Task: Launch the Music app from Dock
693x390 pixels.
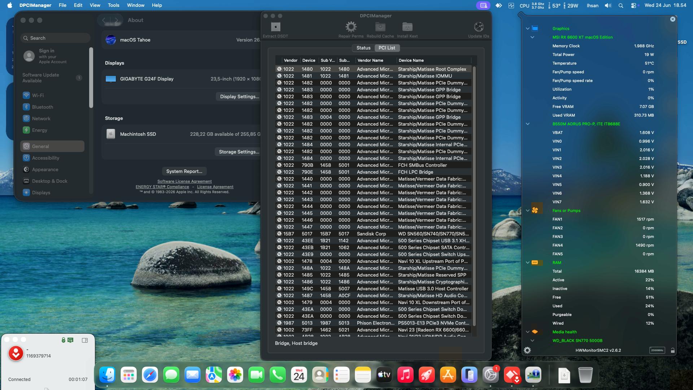Action: click(405, 375)
